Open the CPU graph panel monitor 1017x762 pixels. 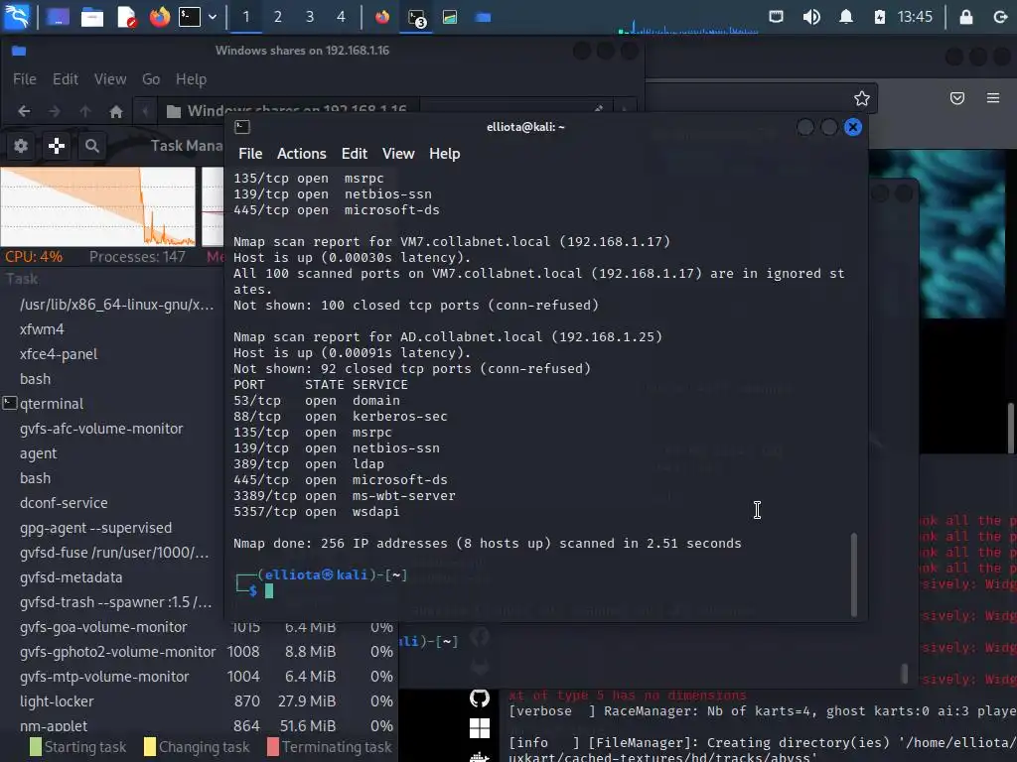coord(687,26)
